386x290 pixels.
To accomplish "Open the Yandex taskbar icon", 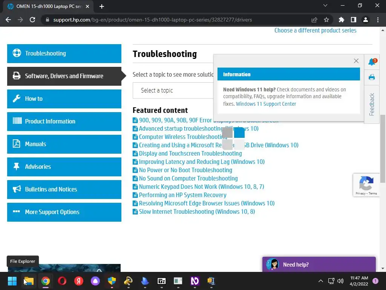I will (79, 281).
